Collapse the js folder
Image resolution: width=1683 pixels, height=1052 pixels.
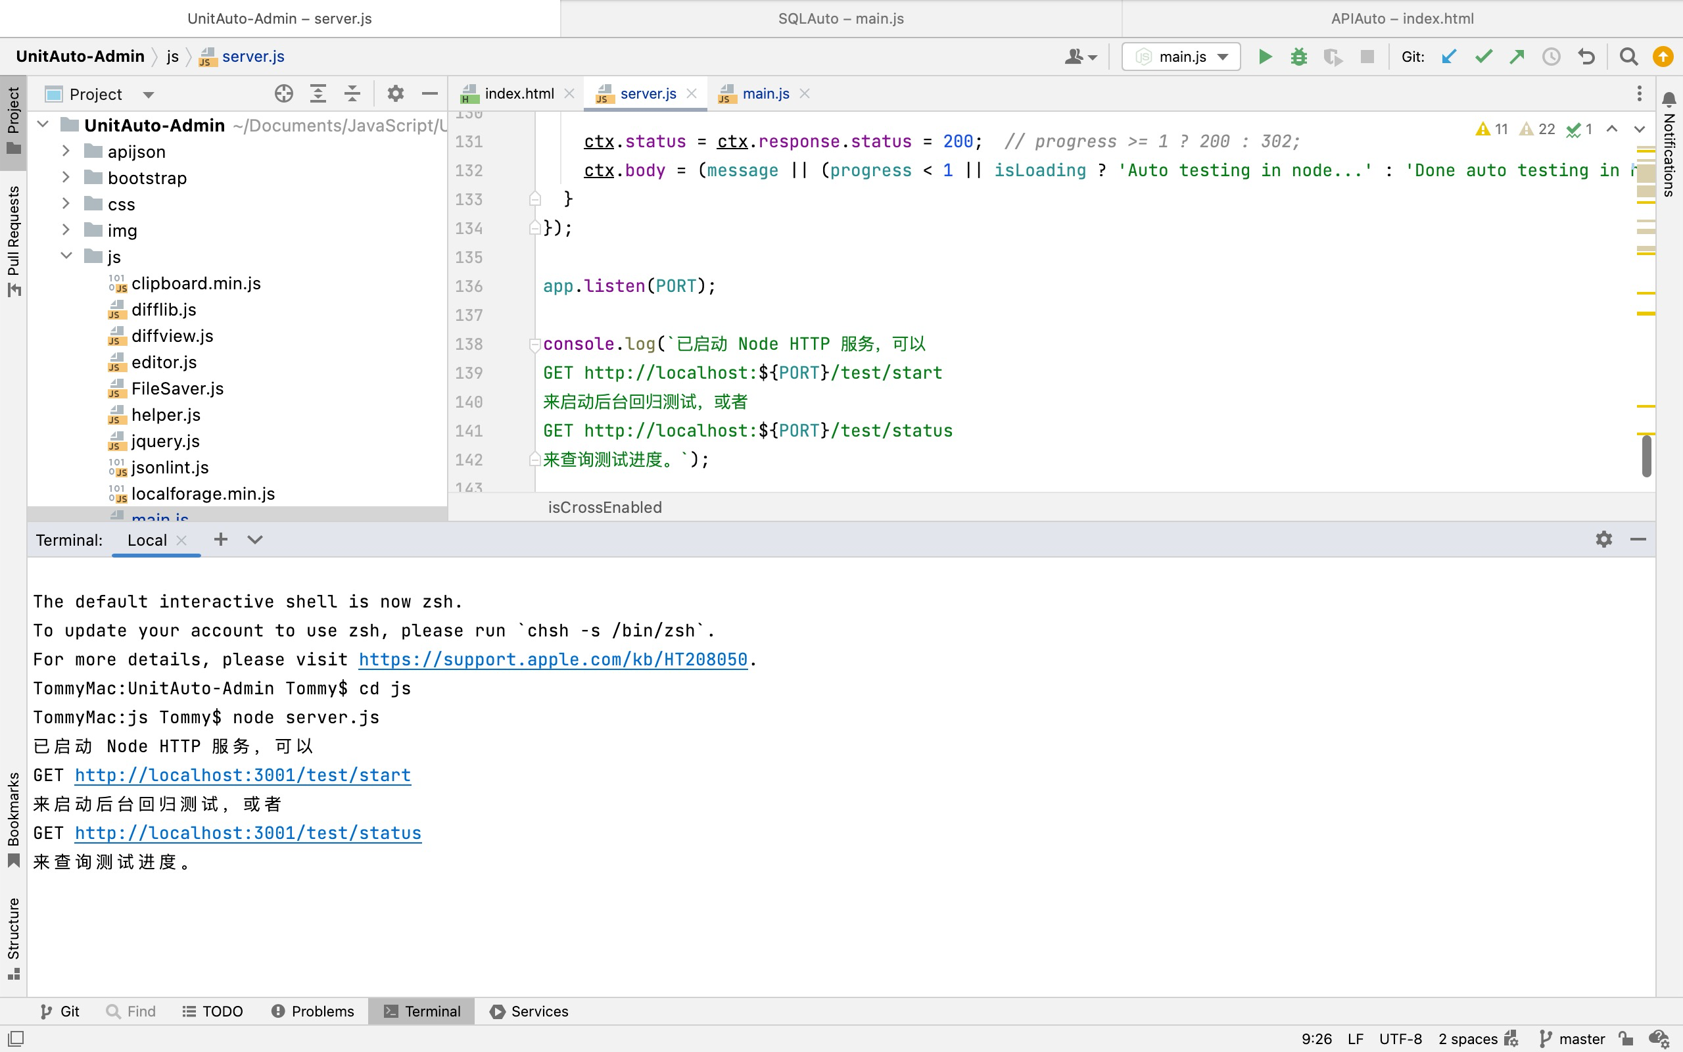point(65,256)
